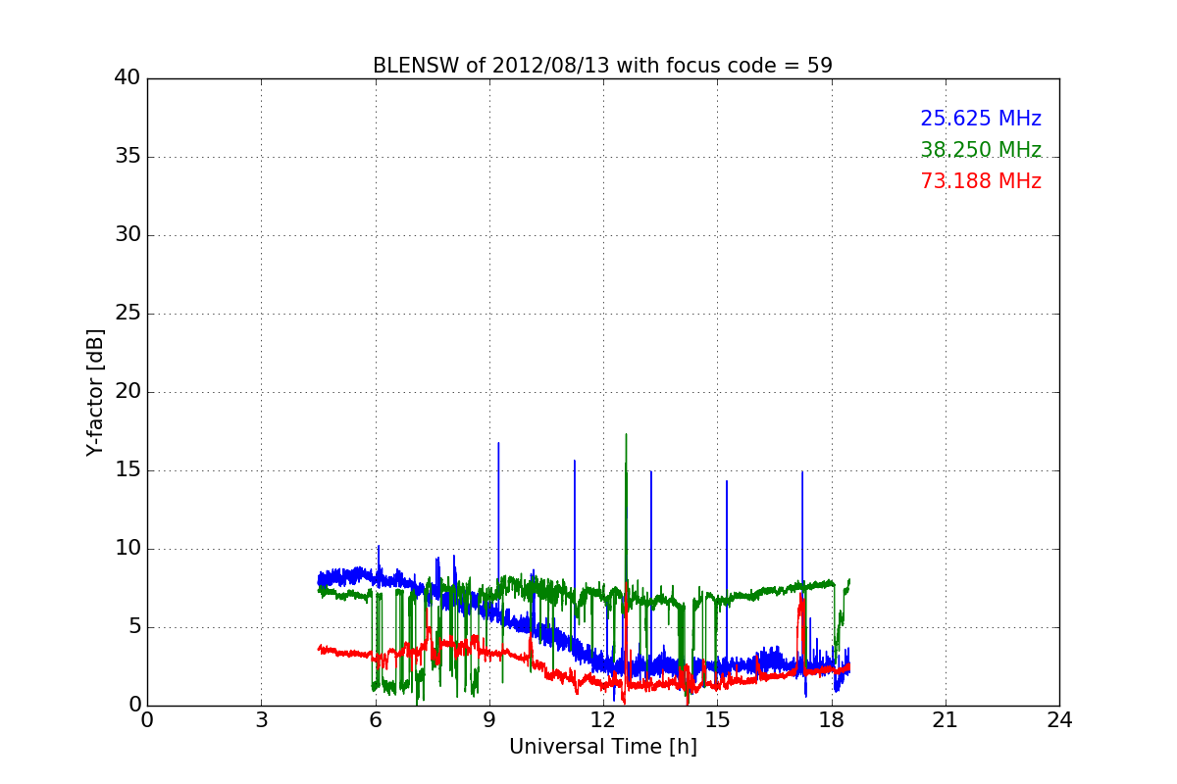The image size is (1177, 784).
Task: Click the x-axis tick label 18
Action: click(831, 719)
